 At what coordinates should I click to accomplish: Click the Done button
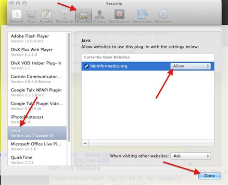click(210, 176)
